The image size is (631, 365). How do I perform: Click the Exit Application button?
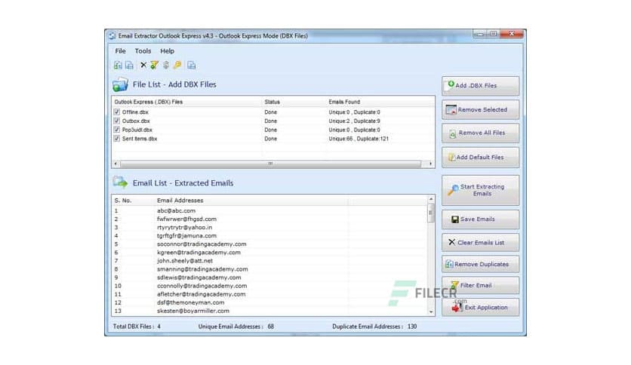click(481, 308)
